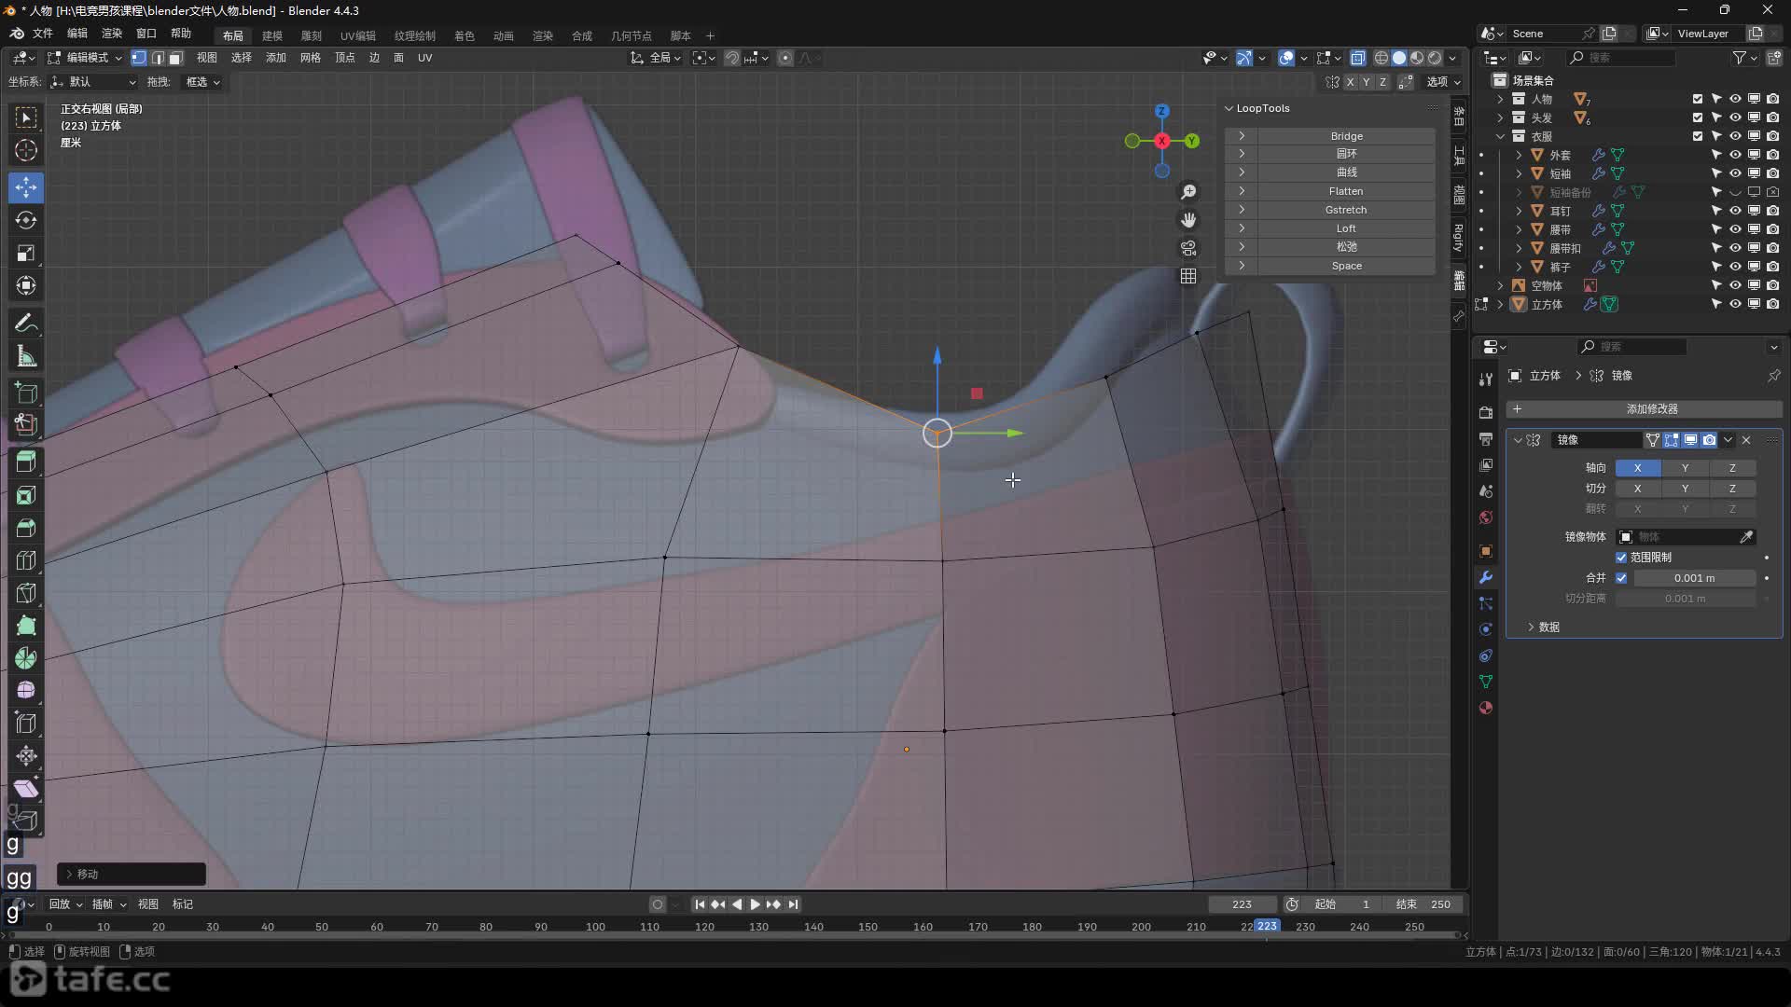Hide the 外套 object in viewport

point(1735,155)
